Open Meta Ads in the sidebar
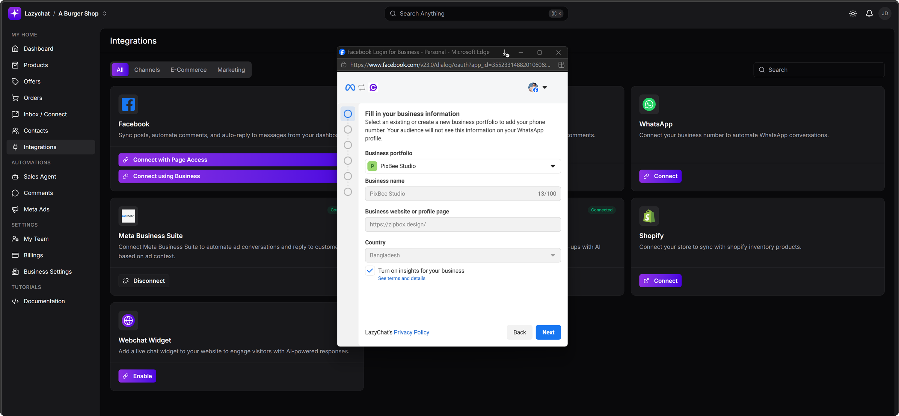 pos(36,209)
